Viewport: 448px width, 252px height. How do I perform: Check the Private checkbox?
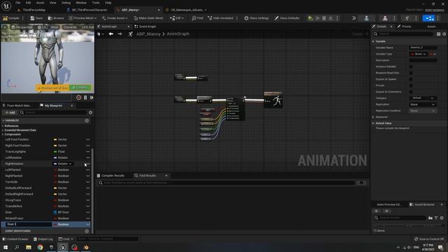(411, 85)
